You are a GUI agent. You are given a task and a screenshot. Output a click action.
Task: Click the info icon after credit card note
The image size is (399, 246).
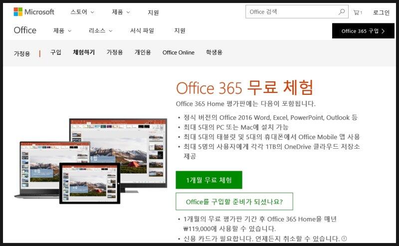344,239
